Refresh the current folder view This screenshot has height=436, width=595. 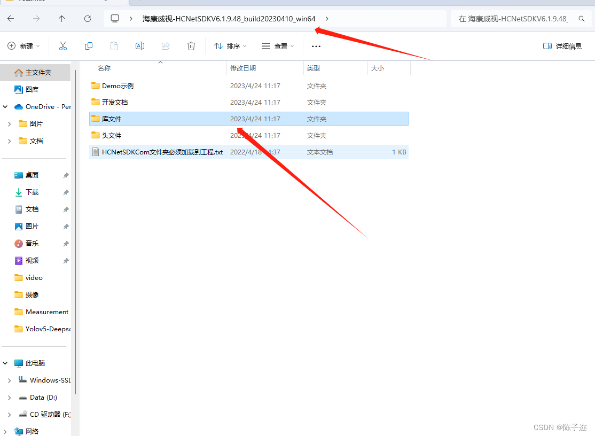tap(88, 19)
